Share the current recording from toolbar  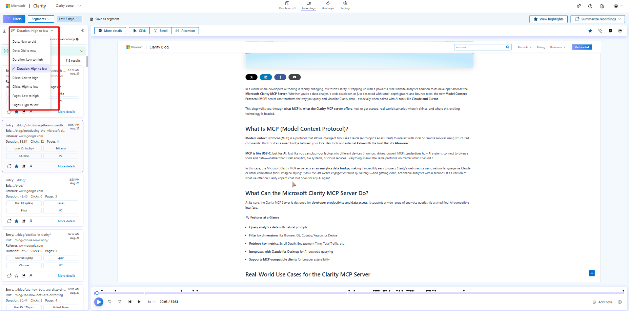point(620,31)
